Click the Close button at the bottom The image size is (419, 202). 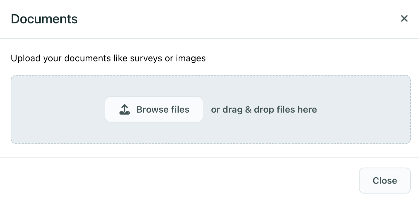coord(385,181)
